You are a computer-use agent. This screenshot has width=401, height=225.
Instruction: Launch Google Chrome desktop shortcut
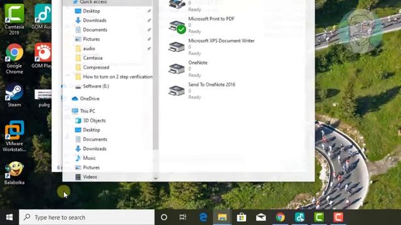[x=14, y=59]
